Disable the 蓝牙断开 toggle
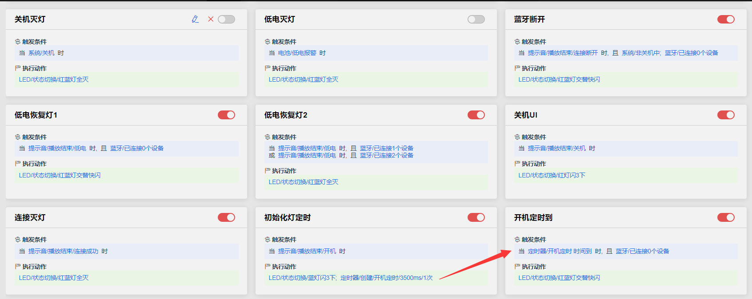Viewport: 752px width, 299px height. click(x=726, y=19)
